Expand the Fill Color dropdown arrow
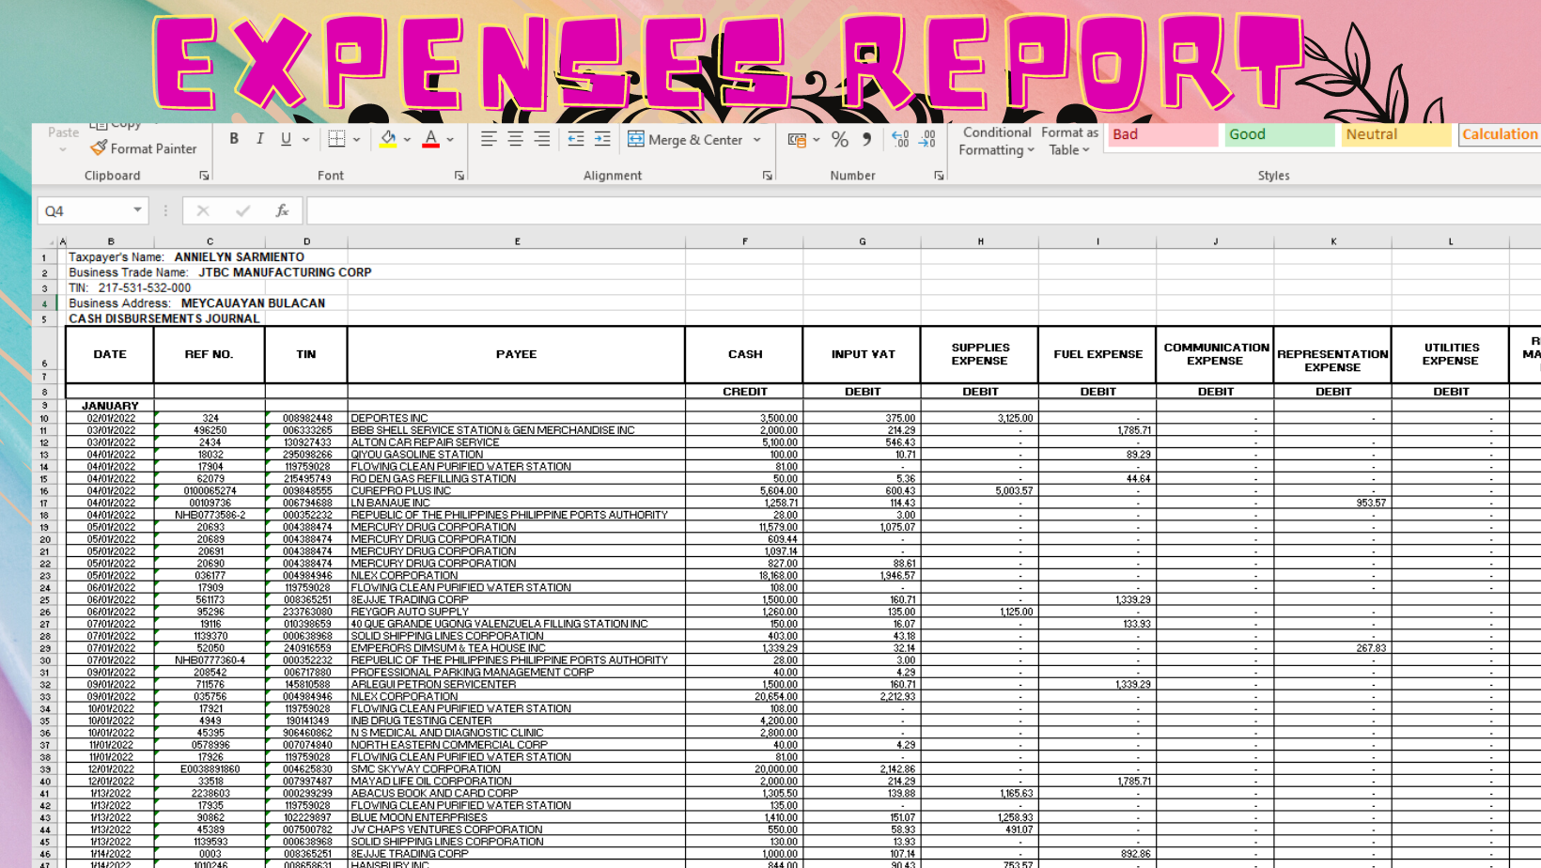 point(408,140)
